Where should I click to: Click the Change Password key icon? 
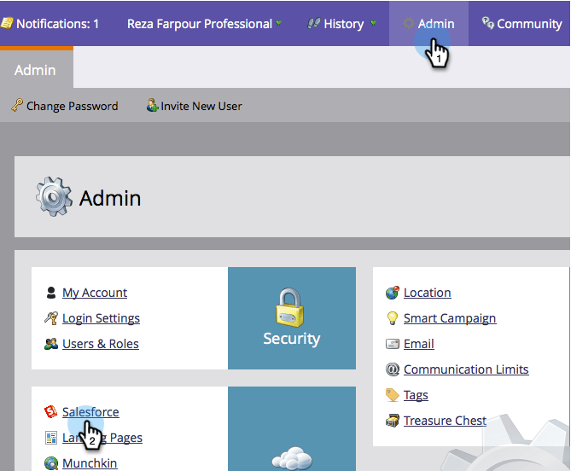17,105
